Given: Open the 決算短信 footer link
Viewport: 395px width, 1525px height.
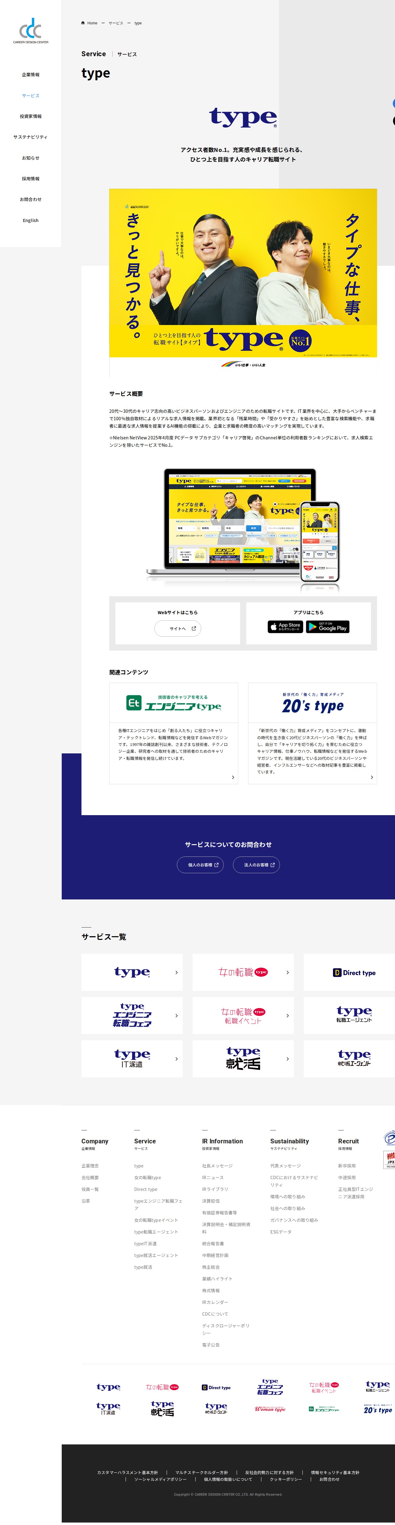Looking at the screenshot, I should coord(211,1201).
